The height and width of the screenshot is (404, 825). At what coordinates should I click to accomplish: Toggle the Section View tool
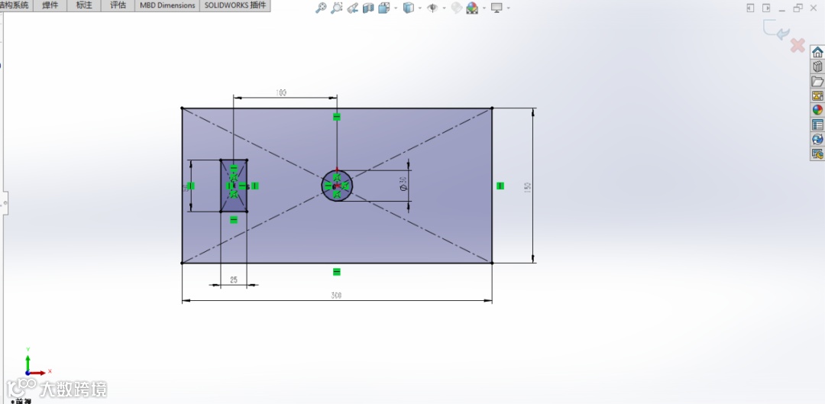point(368,8)
